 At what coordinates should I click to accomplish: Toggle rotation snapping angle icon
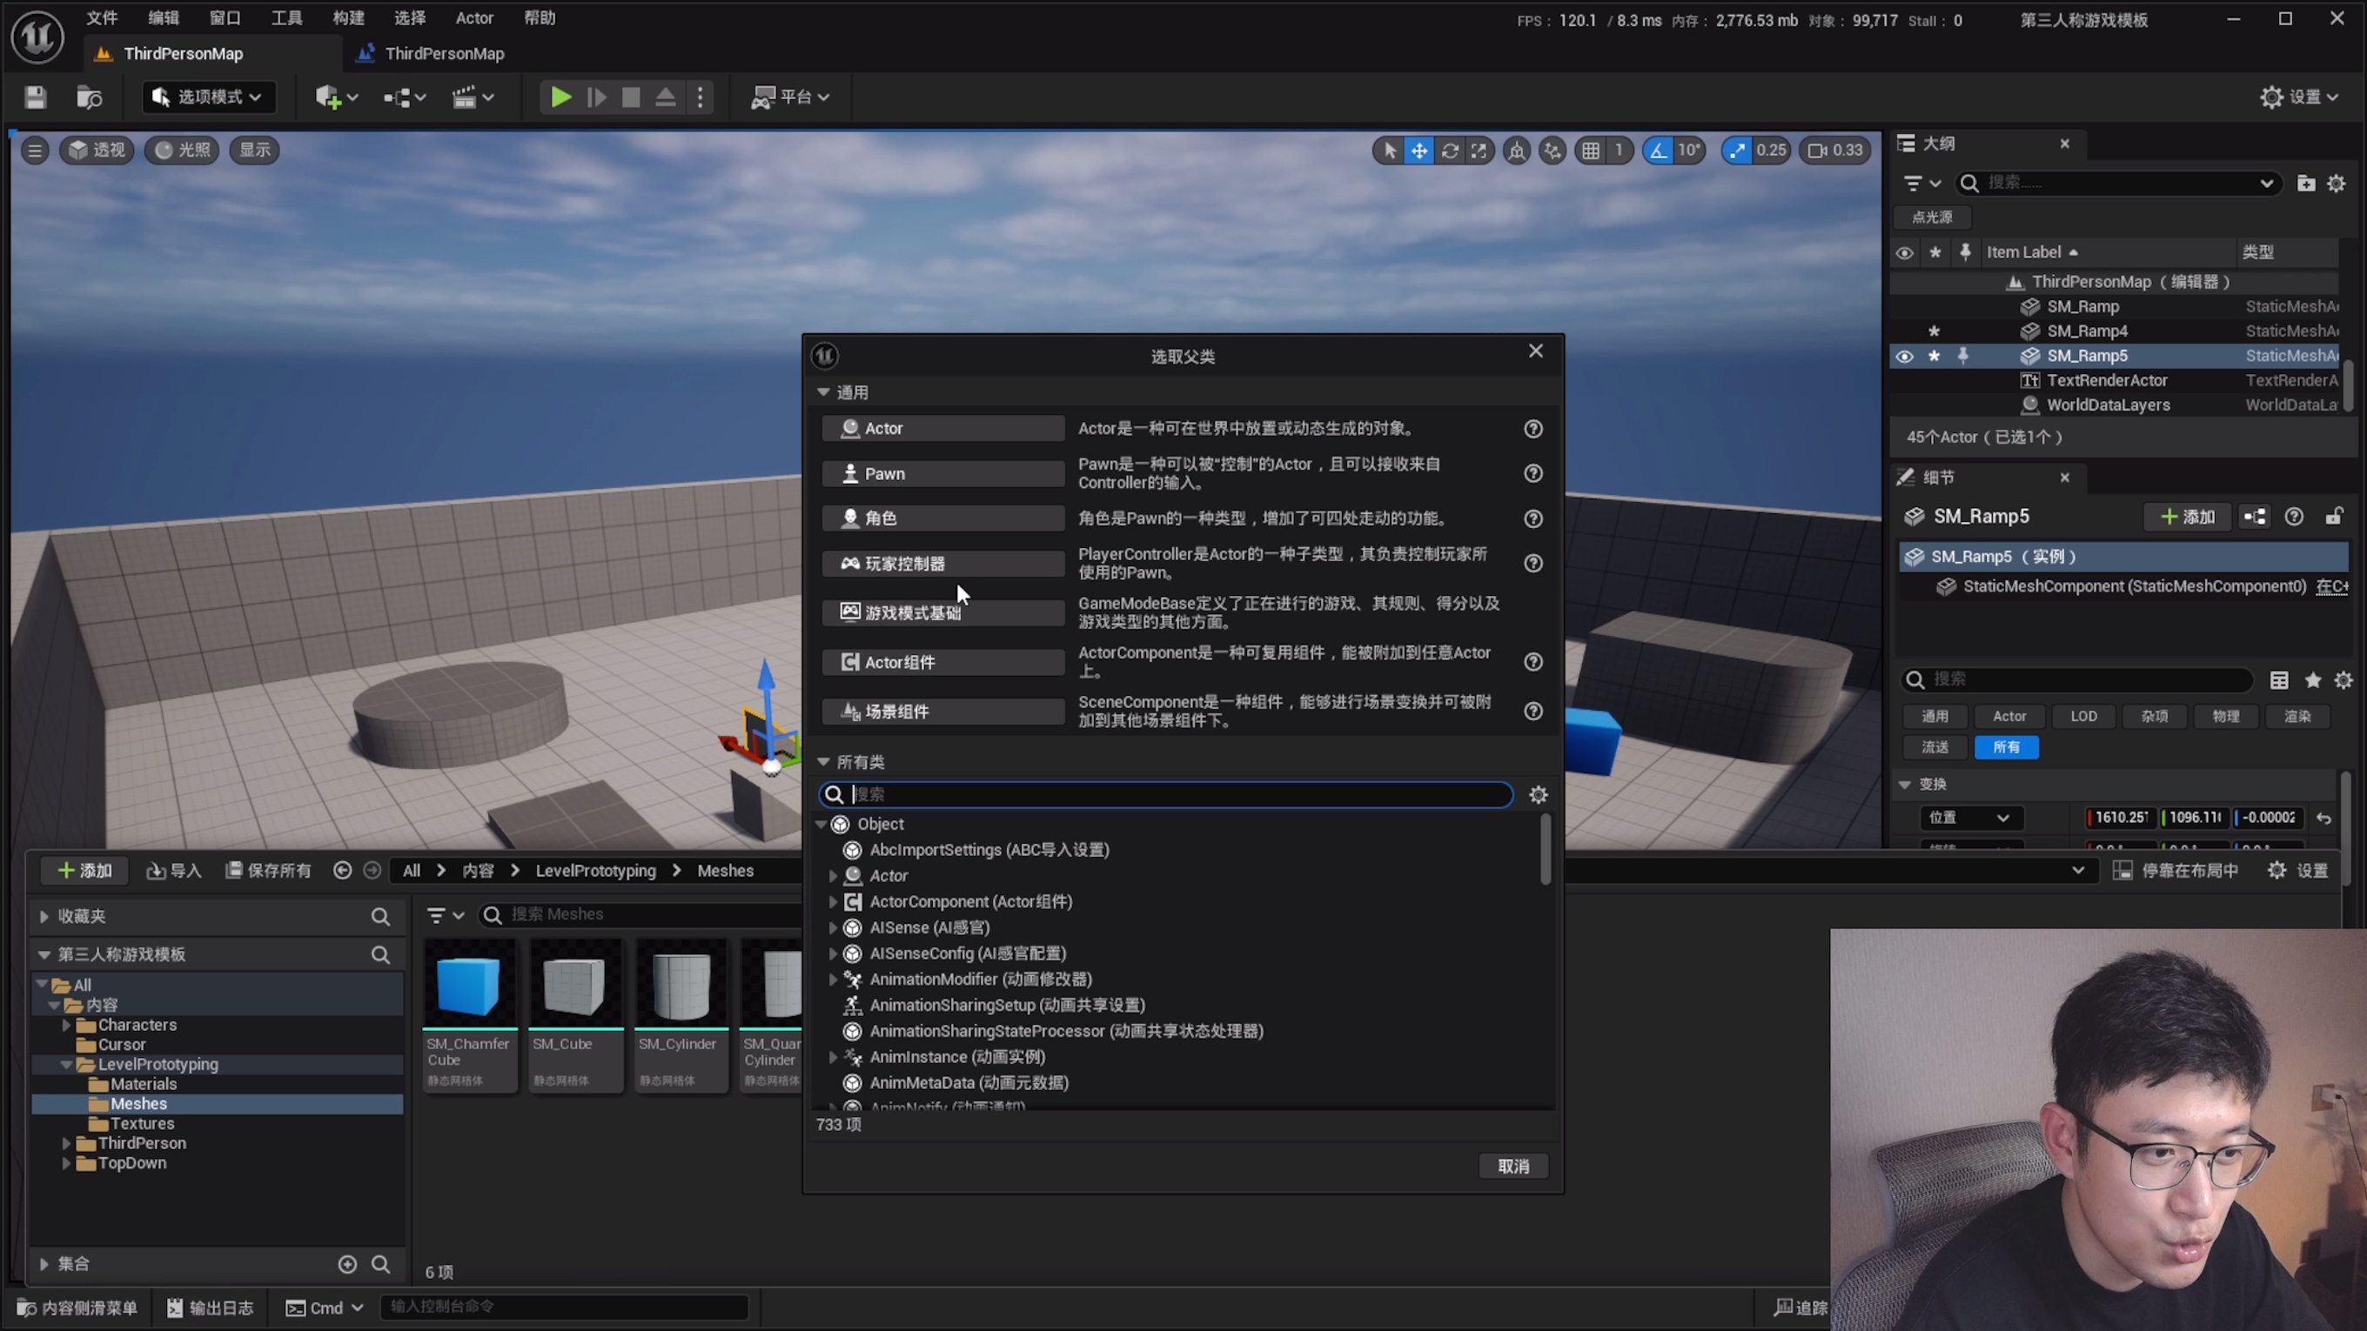pos(1658,150)
